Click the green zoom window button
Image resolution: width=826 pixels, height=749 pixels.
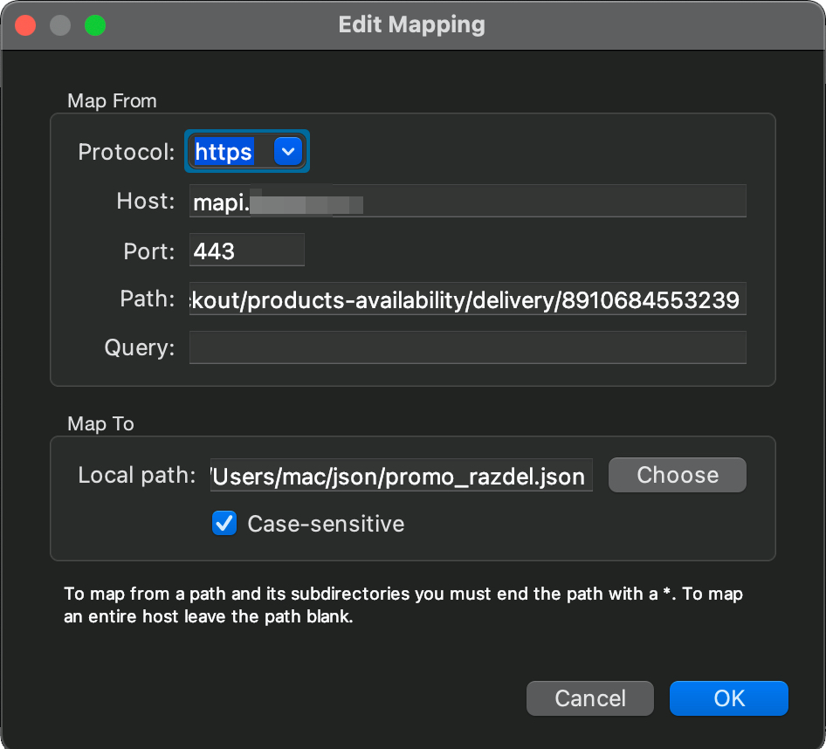[x=95, y=25]
